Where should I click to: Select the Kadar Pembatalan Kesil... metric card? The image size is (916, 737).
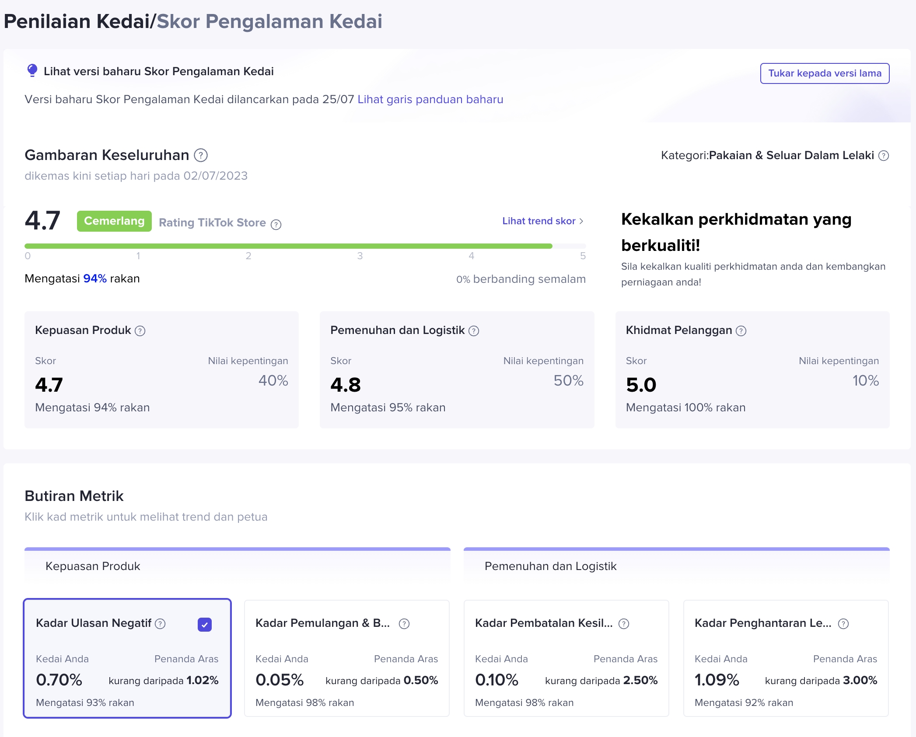(x=566, y=658)
